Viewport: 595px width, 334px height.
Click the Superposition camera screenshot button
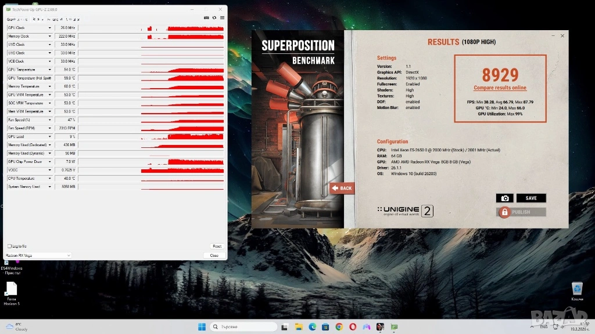[505, 198]
